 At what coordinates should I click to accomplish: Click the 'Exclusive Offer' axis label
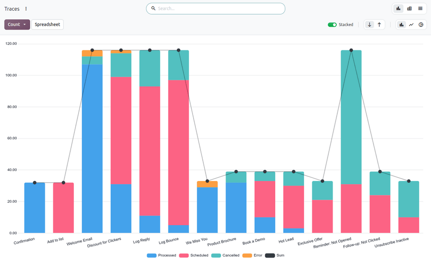310,241
